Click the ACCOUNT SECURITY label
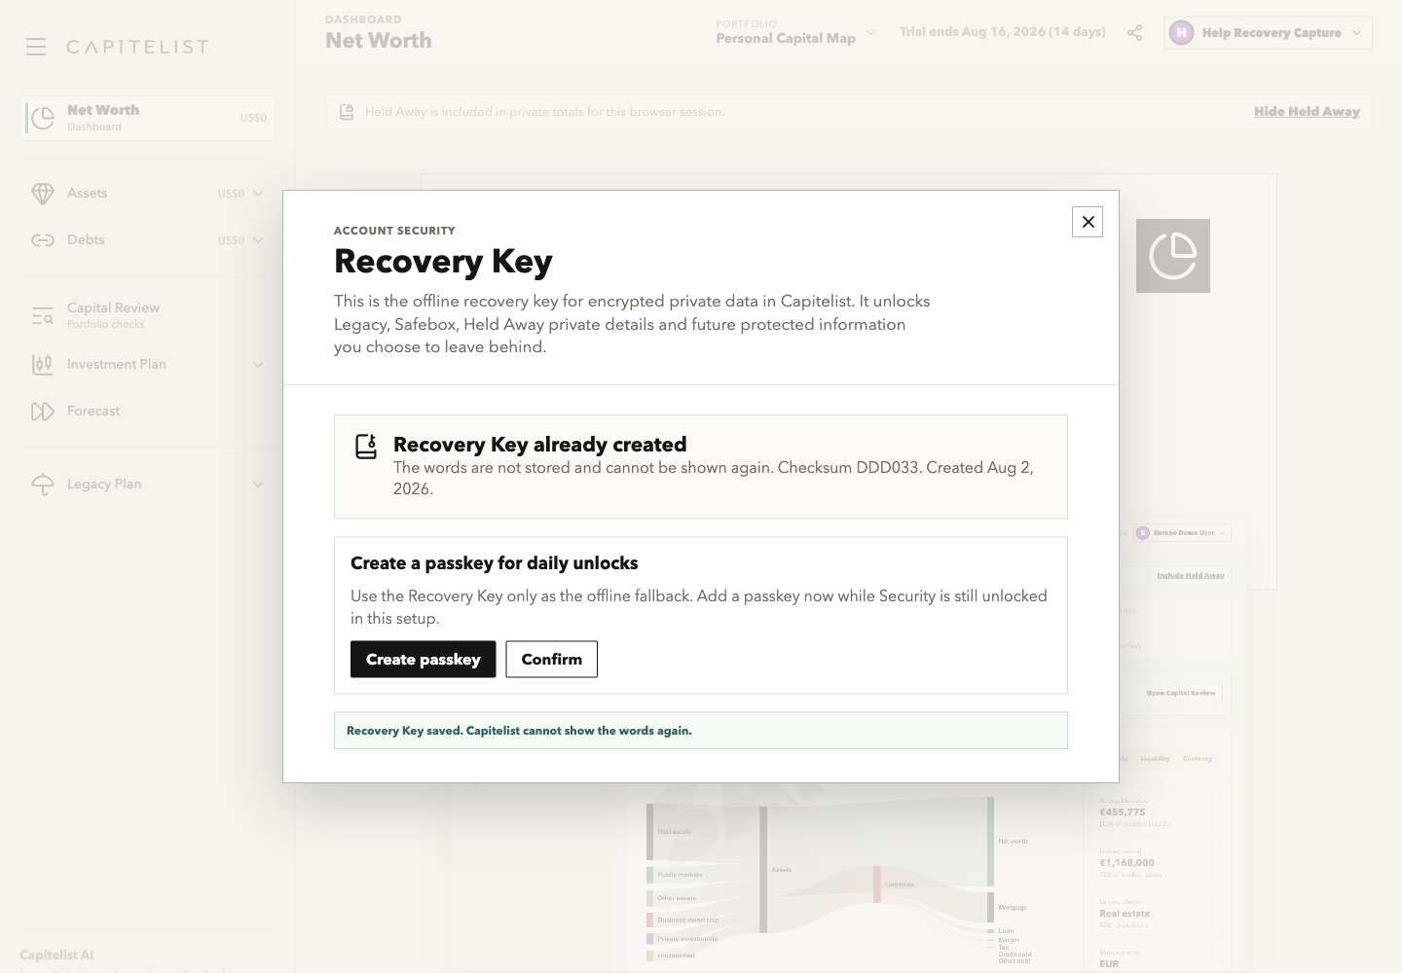Screen dimensions: 1402x973 pyautogui.click(x=394, y=231)
